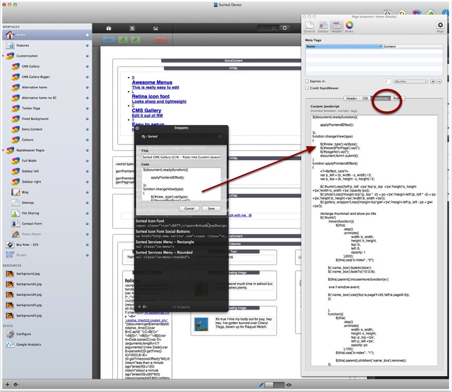This screenshot has height=392, width=452.
Task: Toggle the menu dot for the Features page
Action: [87, 46]
